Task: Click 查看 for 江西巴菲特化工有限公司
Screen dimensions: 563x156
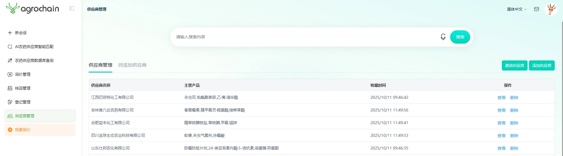Action: click(x=502, y=98)
